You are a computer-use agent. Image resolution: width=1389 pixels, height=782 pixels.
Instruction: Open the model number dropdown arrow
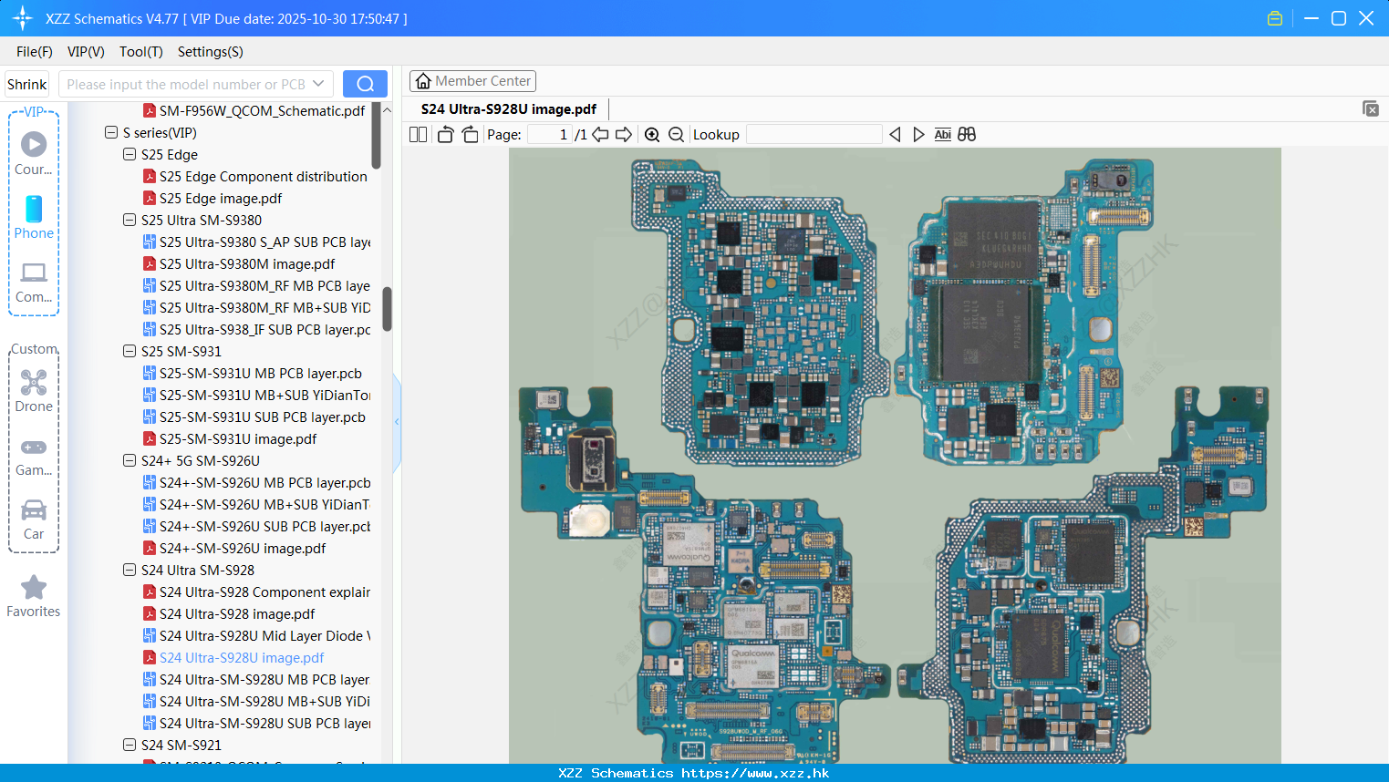tap(318, 84)
